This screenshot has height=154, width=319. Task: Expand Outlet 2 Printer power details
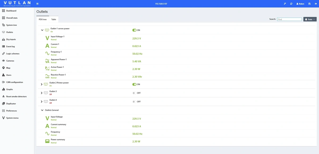pos(41,84)
